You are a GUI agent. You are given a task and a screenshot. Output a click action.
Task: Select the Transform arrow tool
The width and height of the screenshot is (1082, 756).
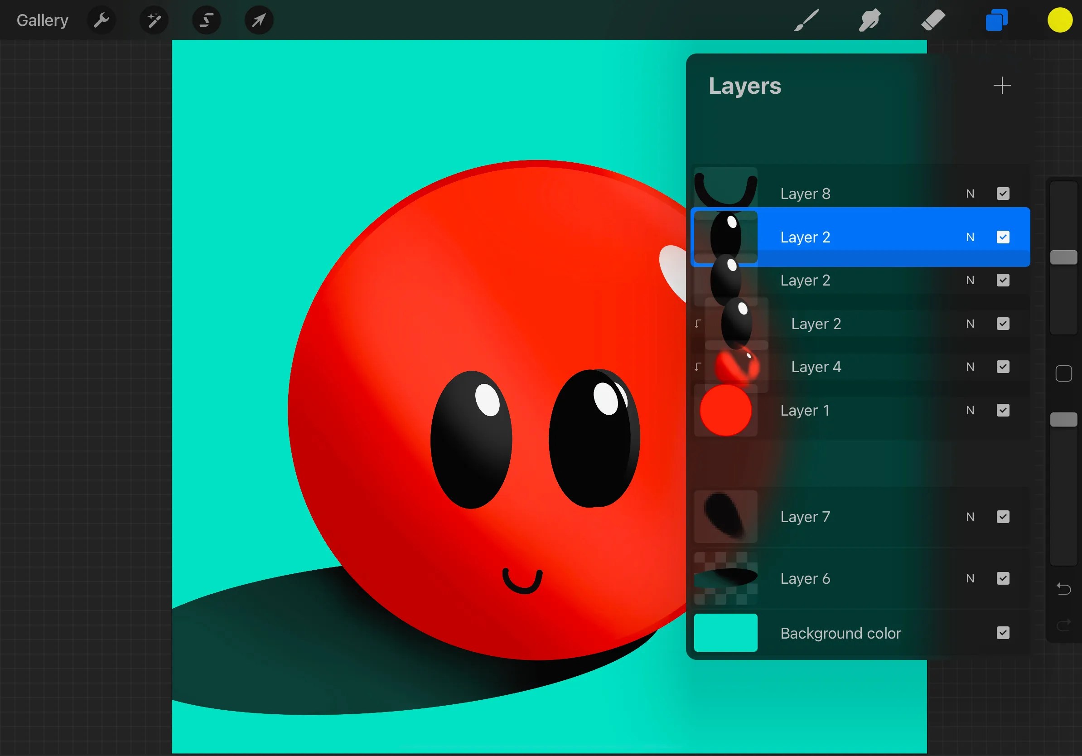pyautogui.click(x=258, y=20)
